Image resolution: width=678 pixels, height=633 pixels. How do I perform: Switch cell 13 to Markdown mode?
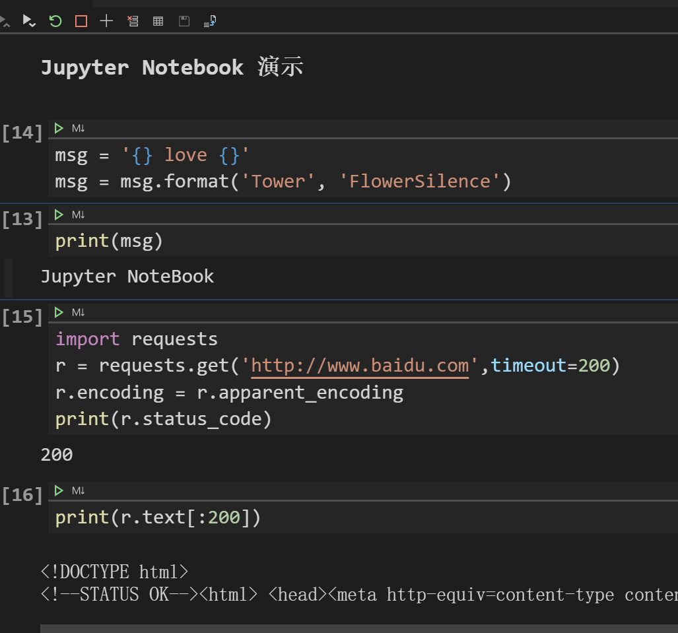tap(78, 215)
